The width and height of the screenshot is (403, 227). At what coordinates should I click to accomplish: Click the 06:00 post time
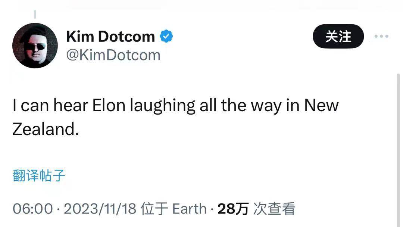coord(32,208)
